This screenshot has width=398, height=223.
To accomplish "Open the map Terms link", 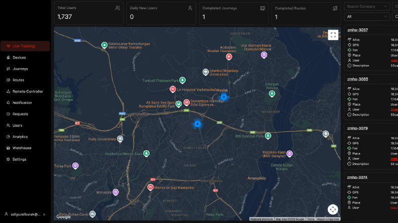I will (x=311, y=219).
